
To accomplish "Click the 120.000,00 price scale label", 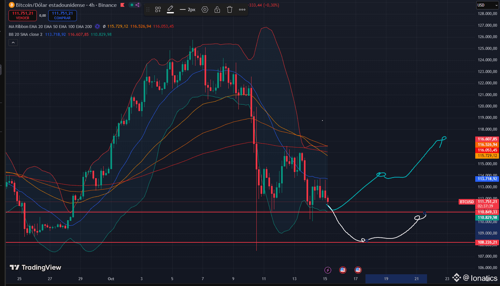I will tap(487, 106).
